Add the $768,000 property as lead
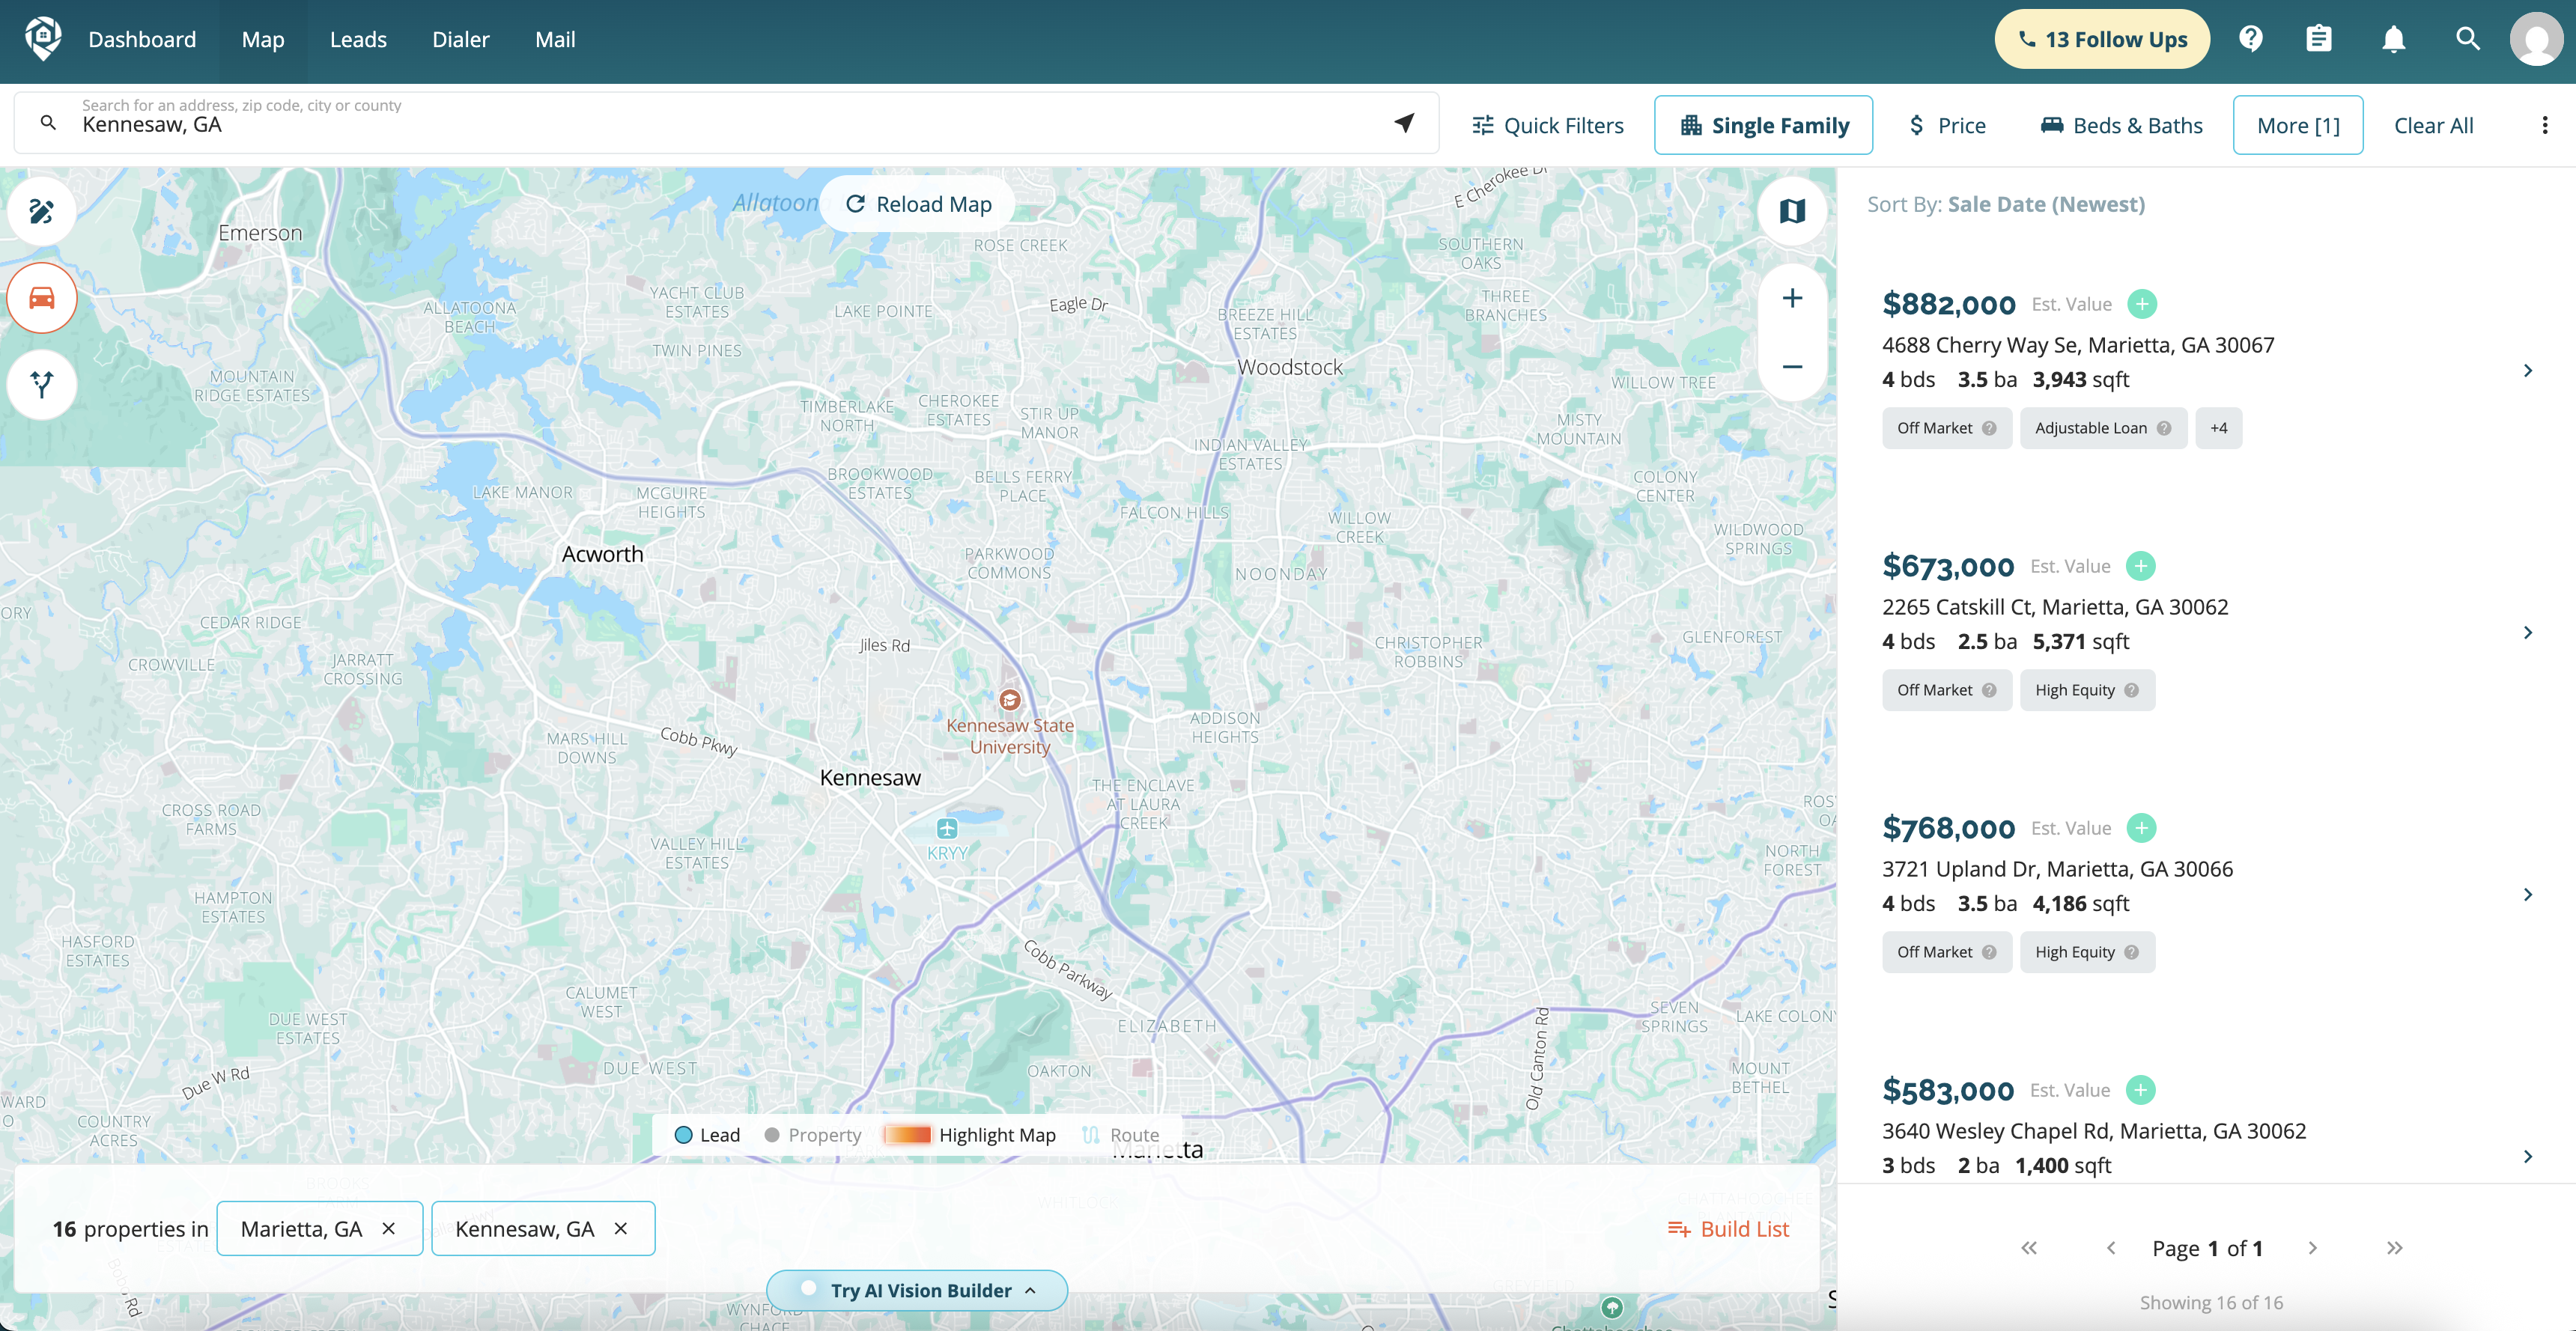The width and height of the screenshot is (2576, 1331). click(2141, 828)
